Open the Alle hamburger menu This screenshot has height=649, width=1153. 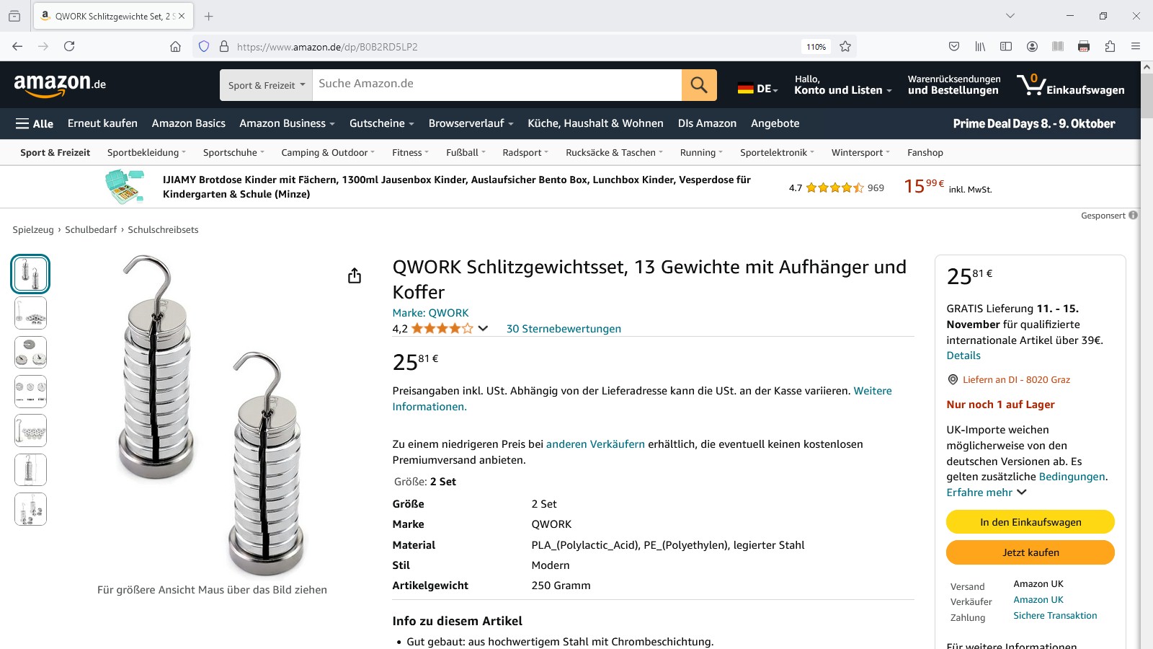[x=35, y=123]
